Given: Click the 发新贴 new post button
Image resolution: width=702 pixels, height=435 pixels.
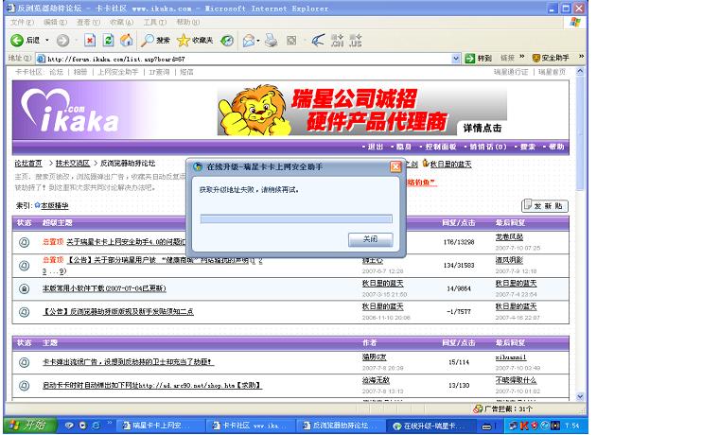Looking at the screenshot, I should 545,206.
